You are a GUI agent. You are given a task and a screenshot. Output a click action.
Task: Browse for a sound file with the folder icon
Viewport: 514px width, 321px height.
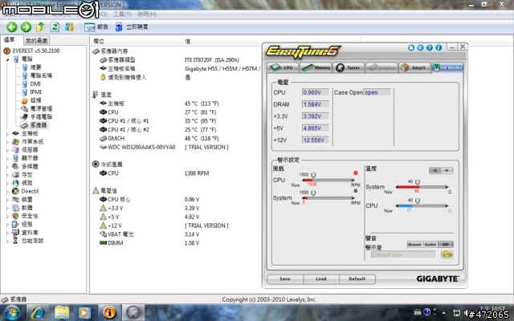(x=447, y=254)
